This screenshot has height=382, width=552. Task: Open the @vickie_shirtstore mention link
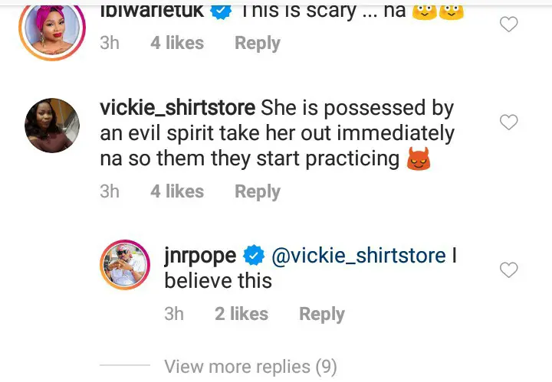(359, 255)
